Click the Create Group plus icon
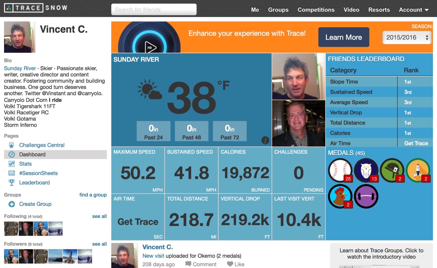 click(12, 204)
